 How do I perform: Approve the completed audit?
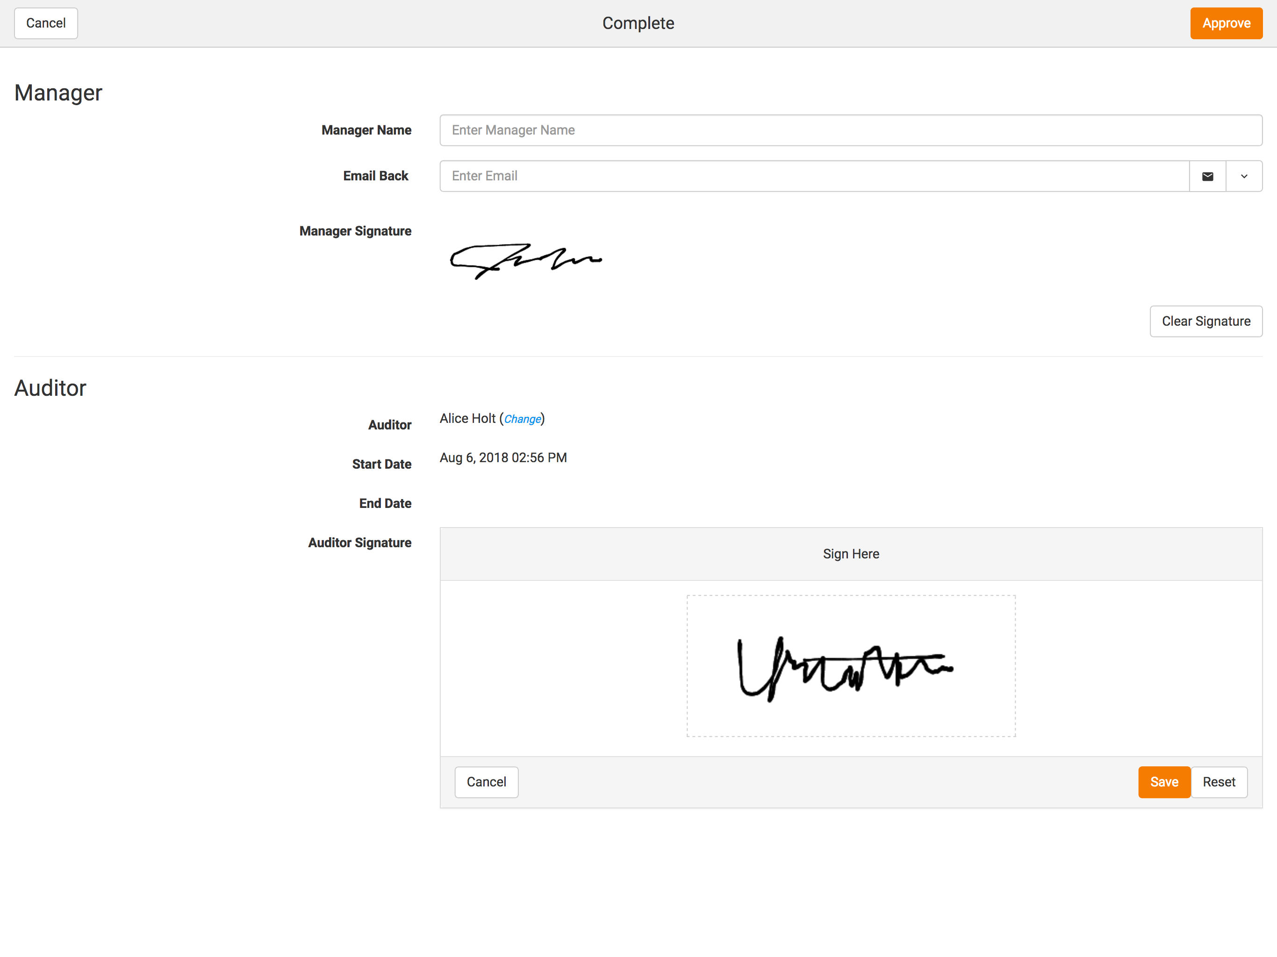tap(1226, 23)
